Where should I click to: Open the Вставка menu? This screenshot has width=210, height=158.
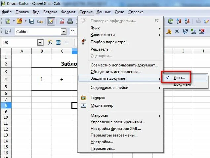click(x=50, y=12)
